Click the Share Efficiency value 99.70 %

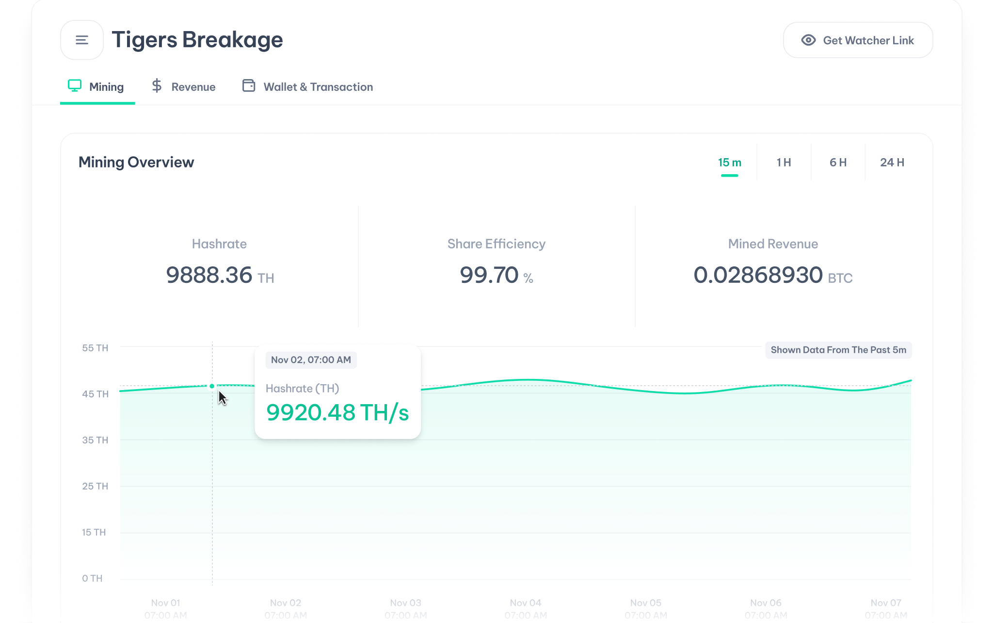tap(496, 275)
